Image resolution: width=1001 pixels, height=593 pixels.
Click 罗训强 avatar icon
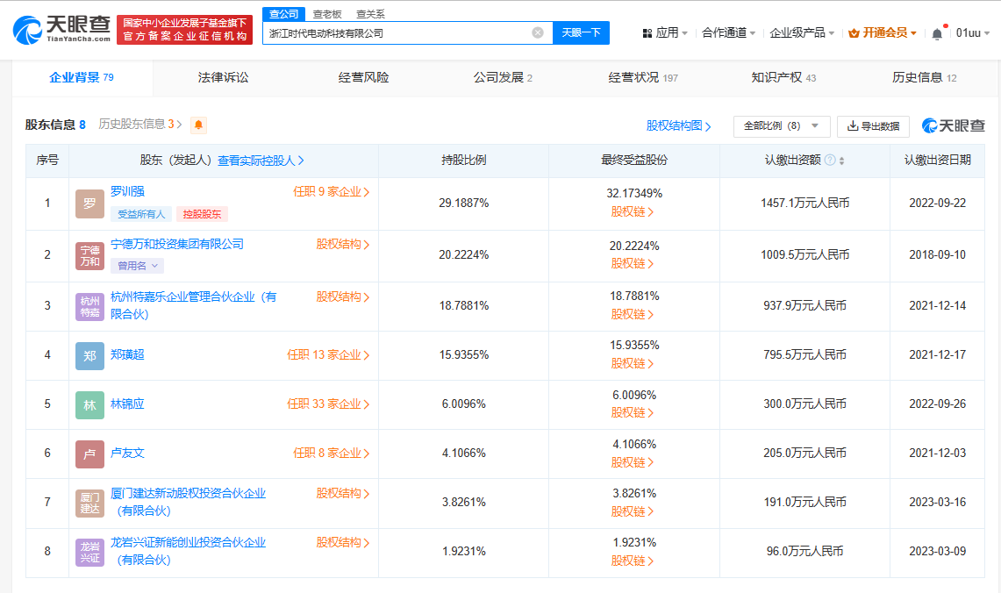pos(89,204)
